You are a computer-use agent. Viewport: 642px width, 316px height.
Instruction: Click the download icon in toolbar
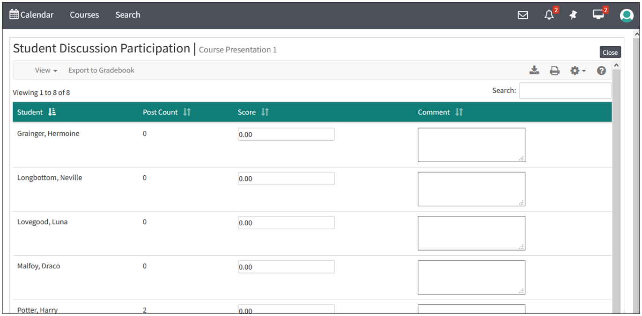pos(534,71)
